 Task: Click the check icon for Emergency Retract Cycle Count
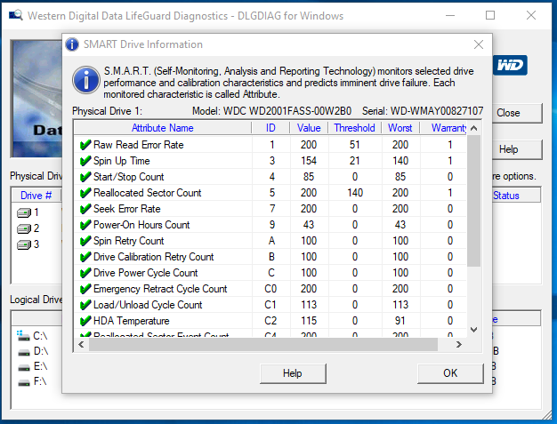click(85, 289)
